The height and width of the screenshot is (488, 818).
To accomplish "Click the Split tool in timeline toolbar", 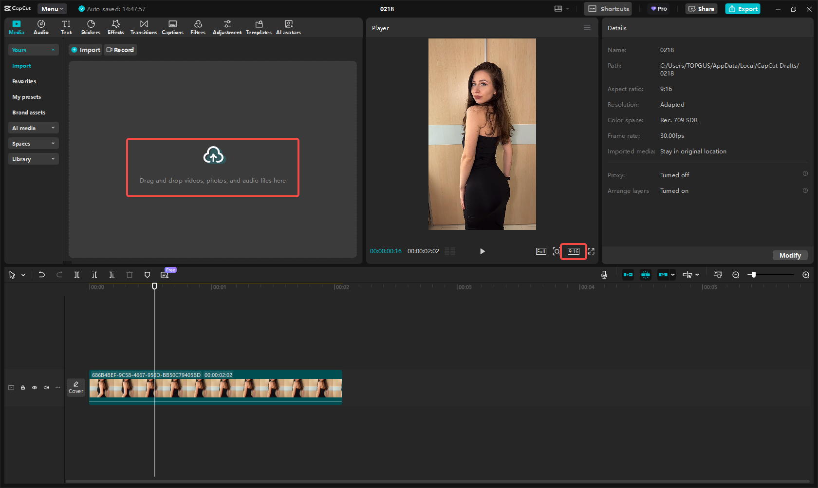I will pos(77,275).
